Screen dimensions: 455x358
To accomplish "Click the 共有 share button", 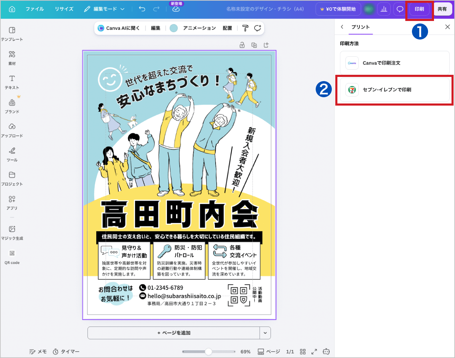I will click(442, 9).
